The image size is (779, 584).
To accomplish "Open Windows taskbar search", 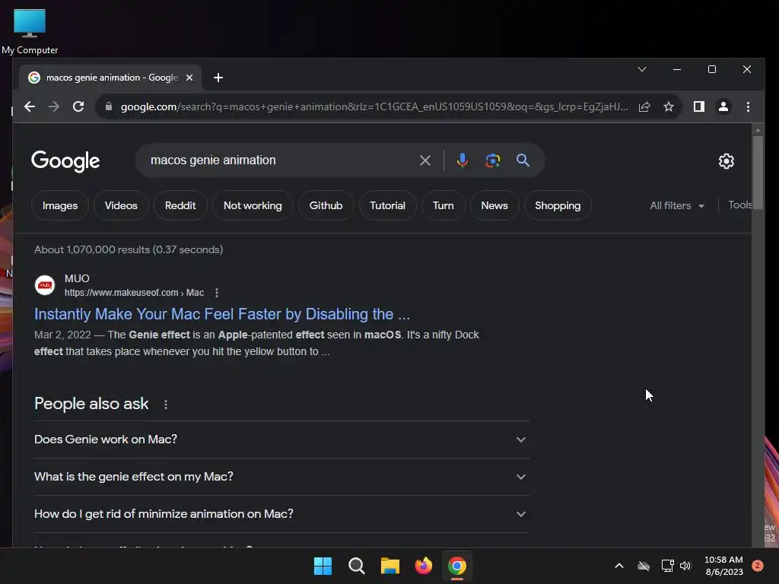I will [356, 566].
